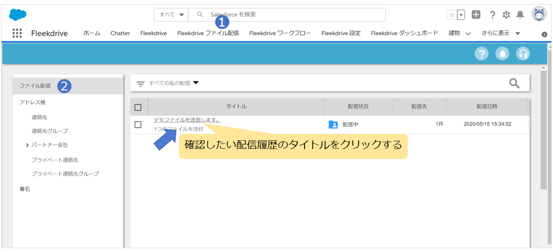The width and height of the screenshot is (553, 252).
Task: Open the App Launcher grid icon
Action: tap(17, 33)
